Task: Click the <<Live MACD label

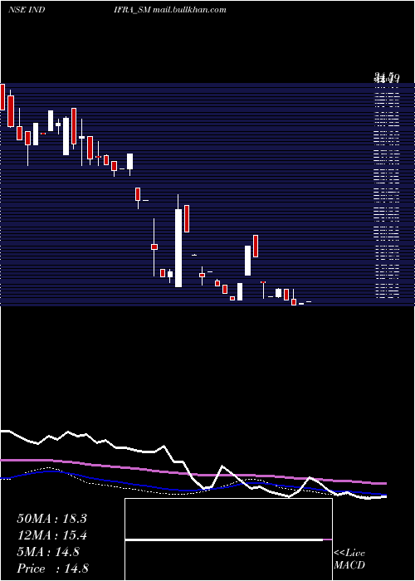Action: tap(349, 559)
